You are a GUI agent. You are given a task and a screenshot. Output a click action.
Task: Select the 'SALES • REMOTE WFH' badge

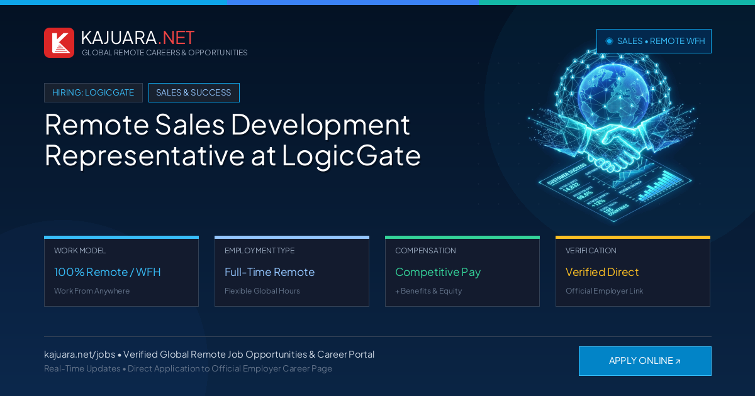[654, 41]
